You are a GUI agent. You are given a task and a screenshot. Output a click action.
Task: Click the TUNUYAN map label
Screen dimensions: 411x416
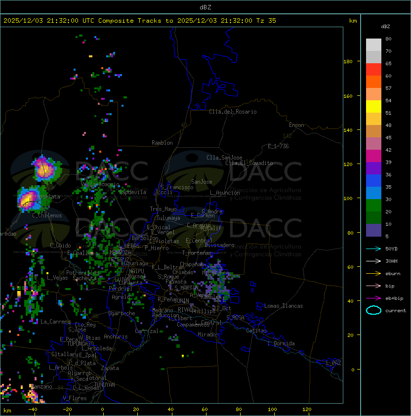(x=105, y=385)
